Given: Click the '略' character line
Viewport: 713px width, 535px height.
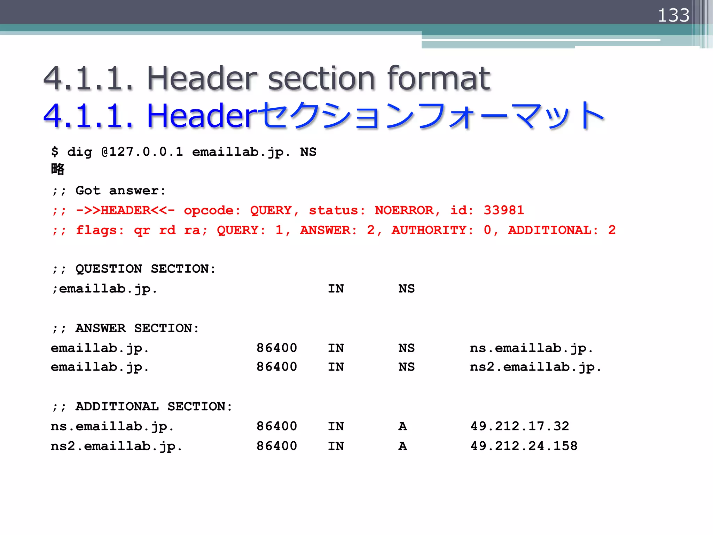Looking at the screenshot, I should click(x=58, y=169).
